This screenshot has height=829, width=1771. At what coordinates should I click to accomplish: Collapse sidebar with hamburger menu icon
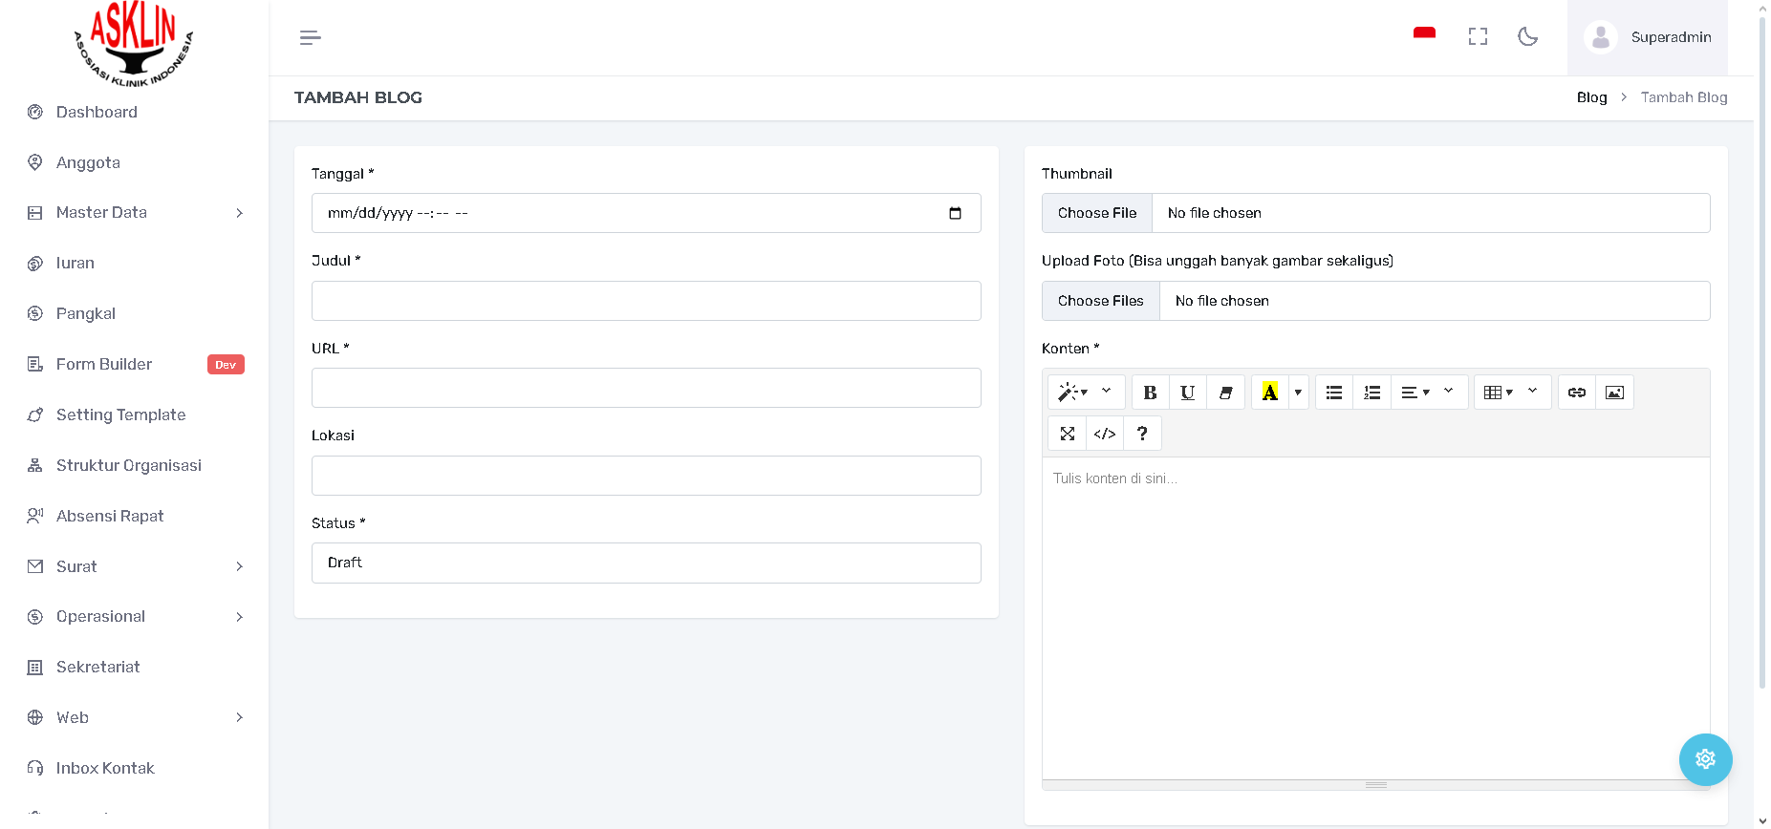pos(310,38)
